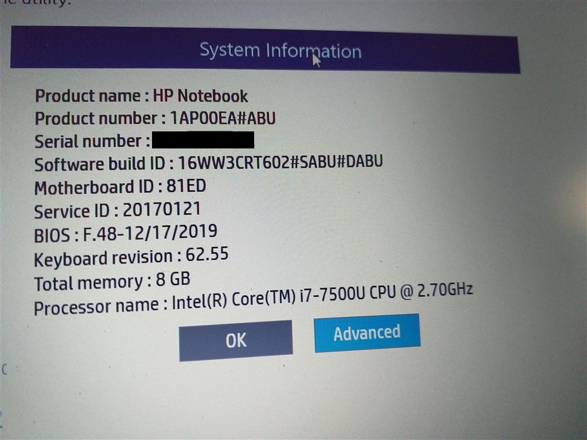The width and height of the screenshot is (587, 440).
Task: Select the Keyboard revision 62.55 entry
Action: (132, 255)
